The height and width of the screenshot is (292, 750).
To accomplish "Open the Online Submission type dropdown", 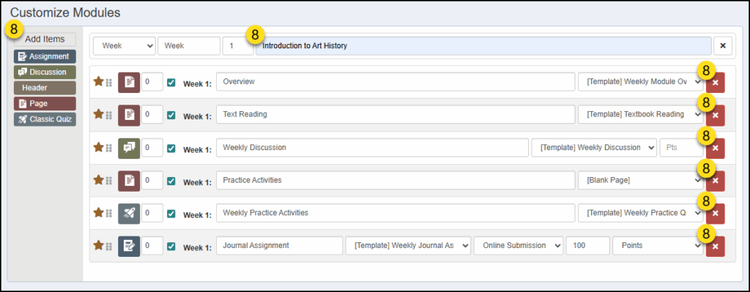I will 519,246.
